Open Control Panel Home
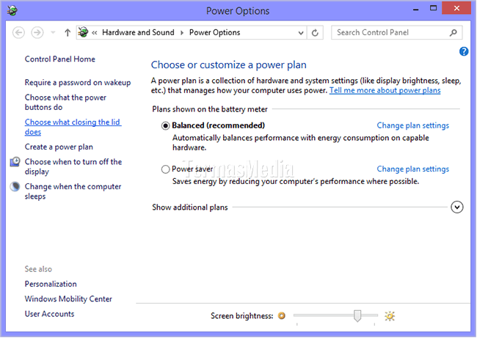The width and height of the screenshot is (477, 338). pos(59,59)
